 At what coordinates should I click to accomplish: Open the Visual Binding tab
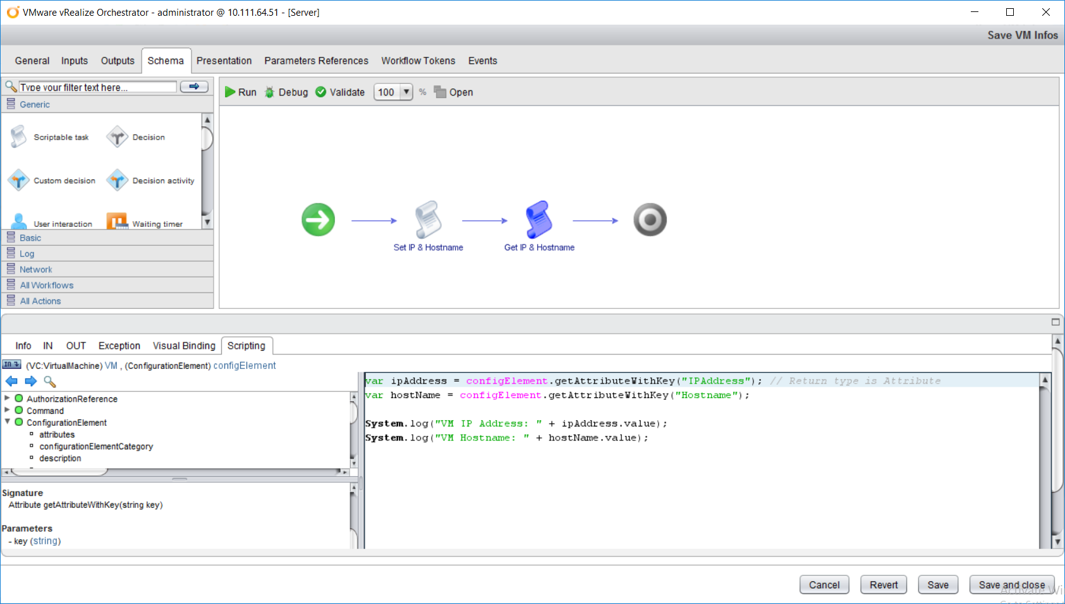(x=184, y=346)
